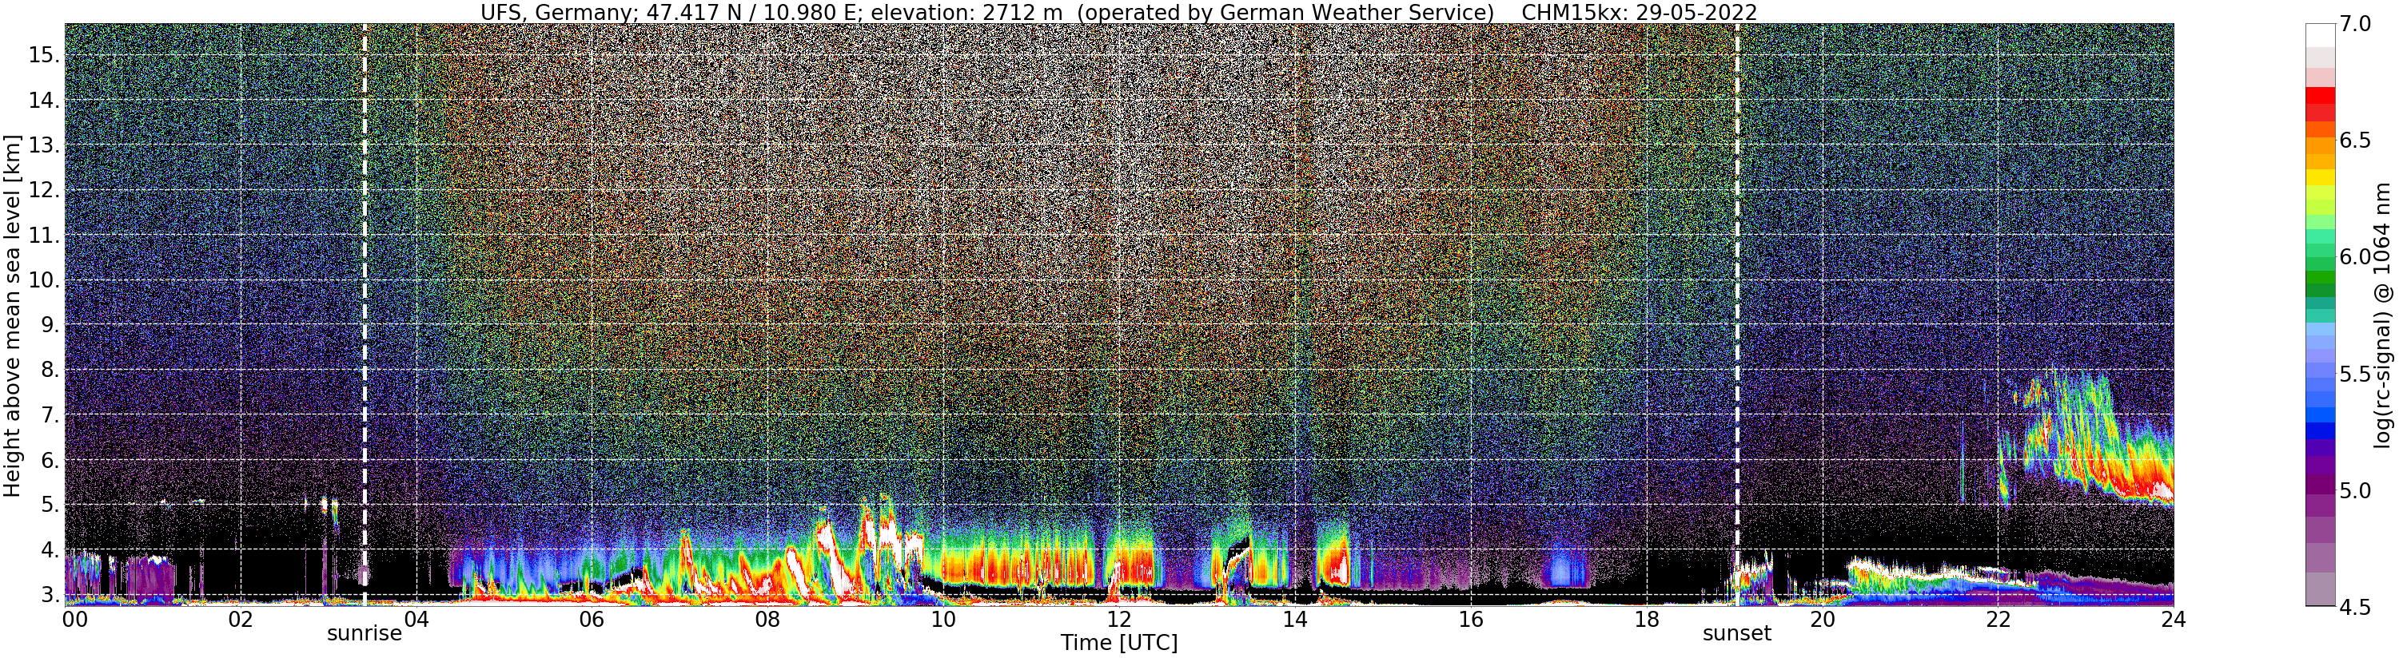This screenshot has height=658, width=2399.
Task: Click the "Height above mean sea level [km]" axis title
Action: coord(12,315)
